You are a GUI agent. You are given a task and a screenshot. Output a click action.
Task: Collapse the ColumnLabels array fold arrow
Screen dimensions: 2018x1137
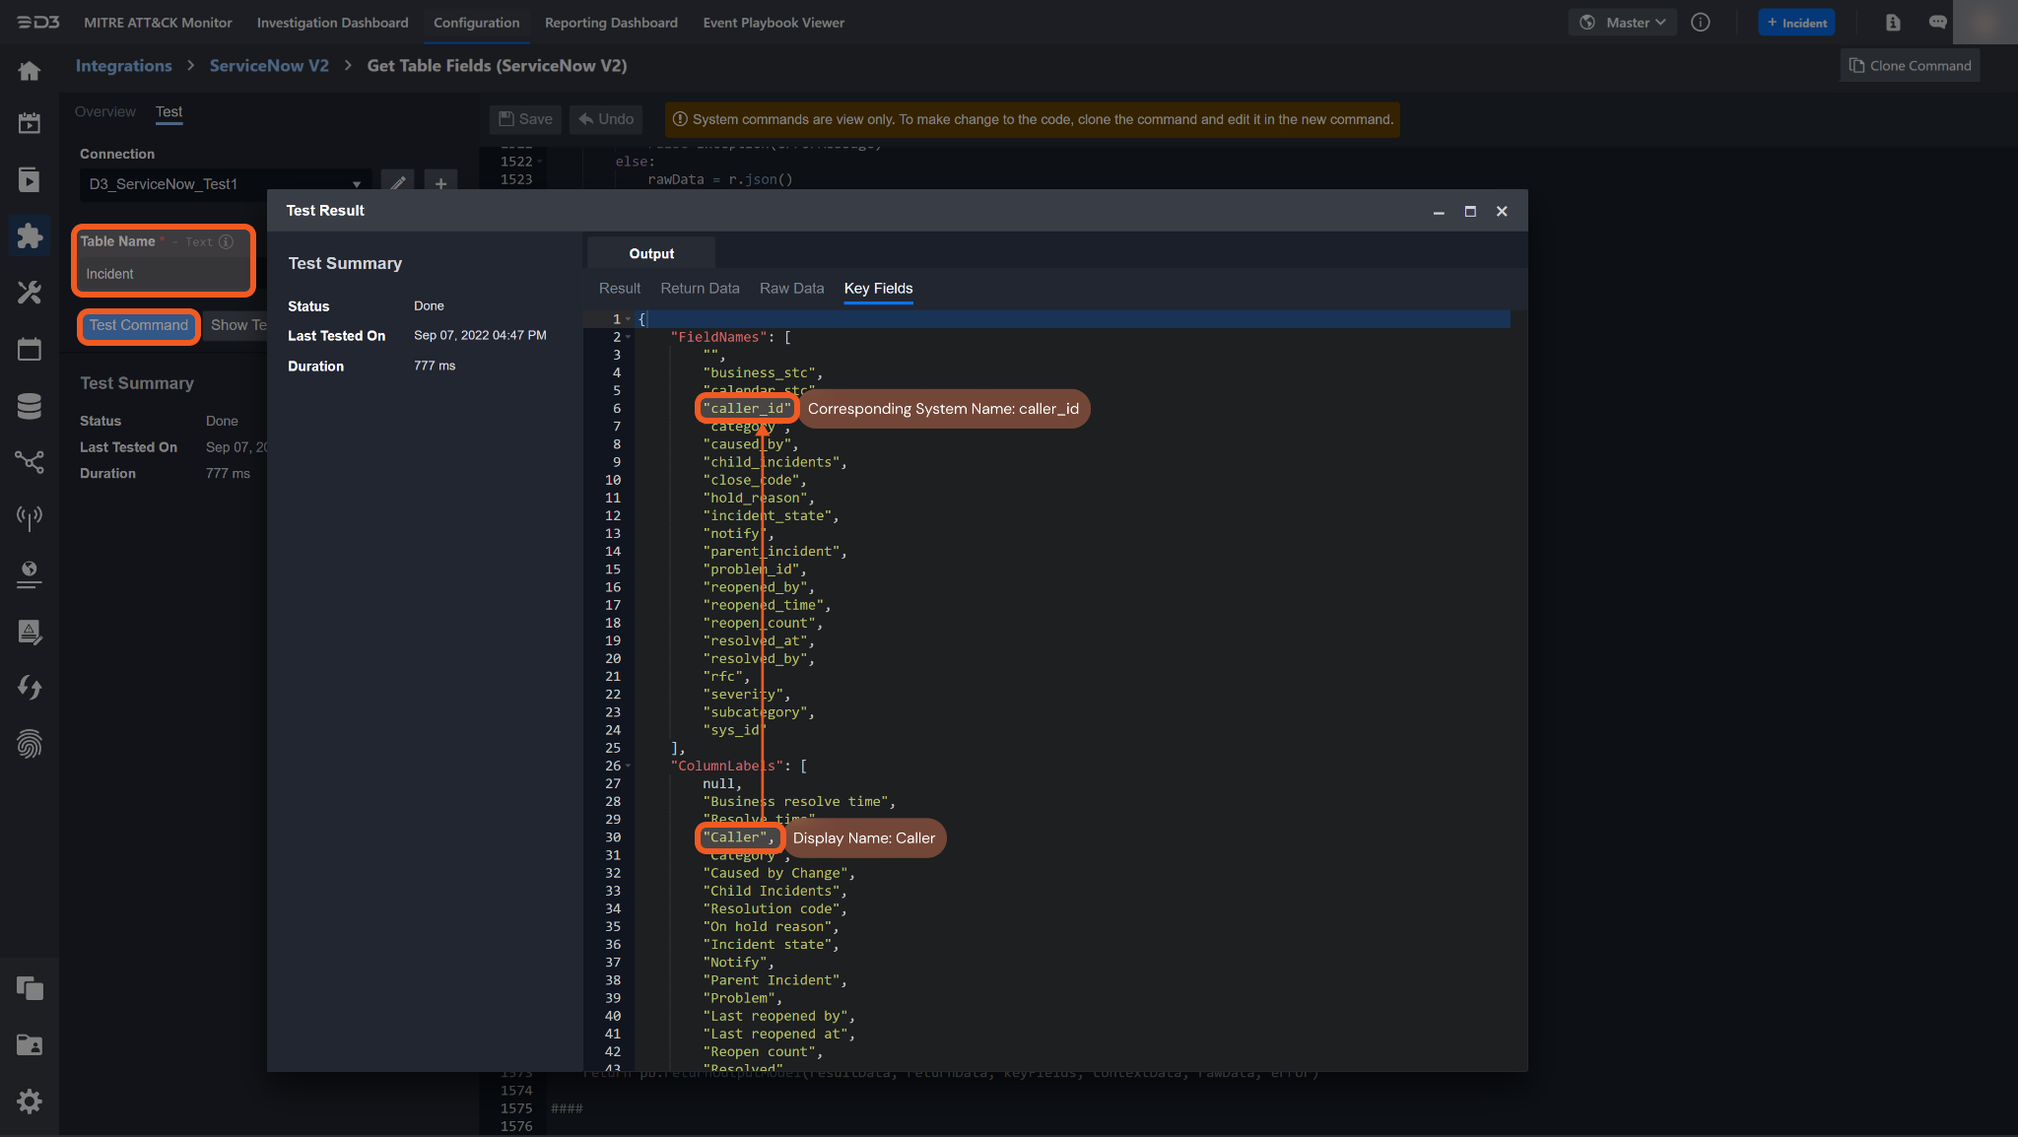[x=629, y=766]
